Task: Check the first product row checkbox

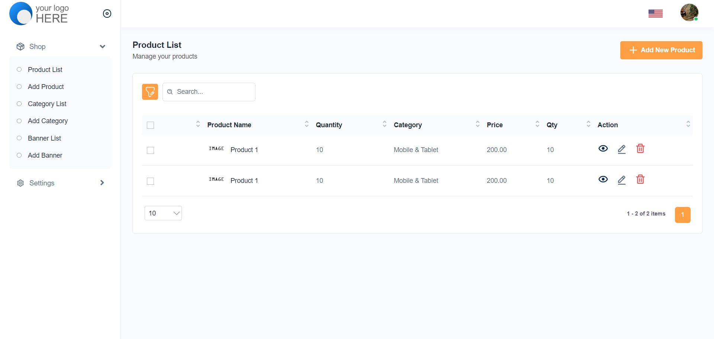Action: pyautogui.click(x=151, y=150)
